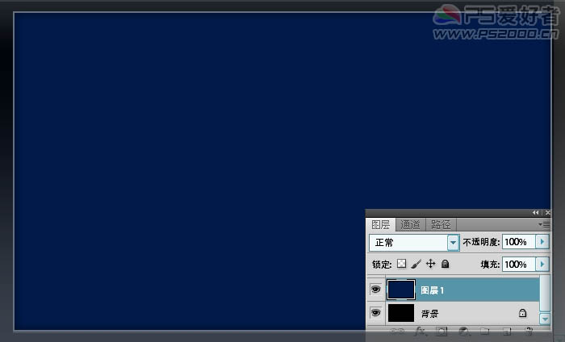Image resolution: width=565 pixels, height=342 pixels.
Task: Open the fx layer style menu
Action: (420, 332)
